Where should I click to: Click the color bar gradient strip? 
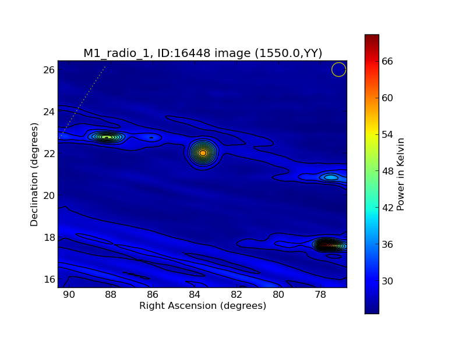coord(372,174)
